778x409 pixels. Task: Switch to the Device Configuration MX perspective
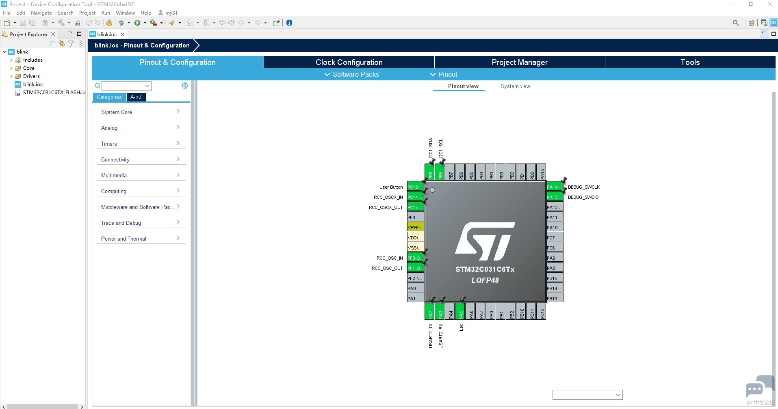773,23
